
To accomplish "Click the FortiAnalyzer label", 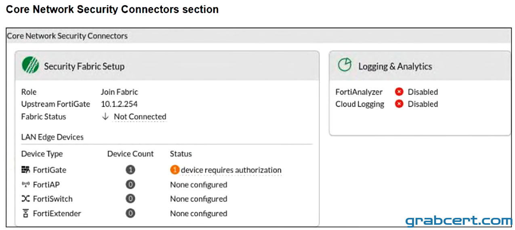I will click(359, 92).
